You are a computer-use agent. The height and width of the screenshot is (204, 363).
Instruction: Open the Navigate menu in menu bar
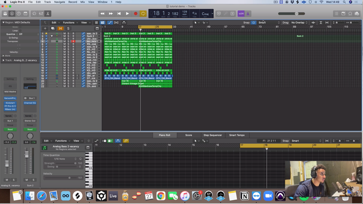[59, 2]
